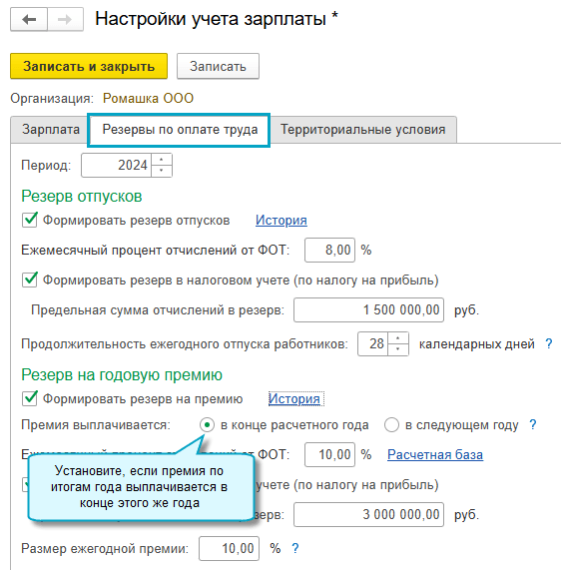Toggle Формировать резерв отпусков checkbox

click(x=30, y=220)
